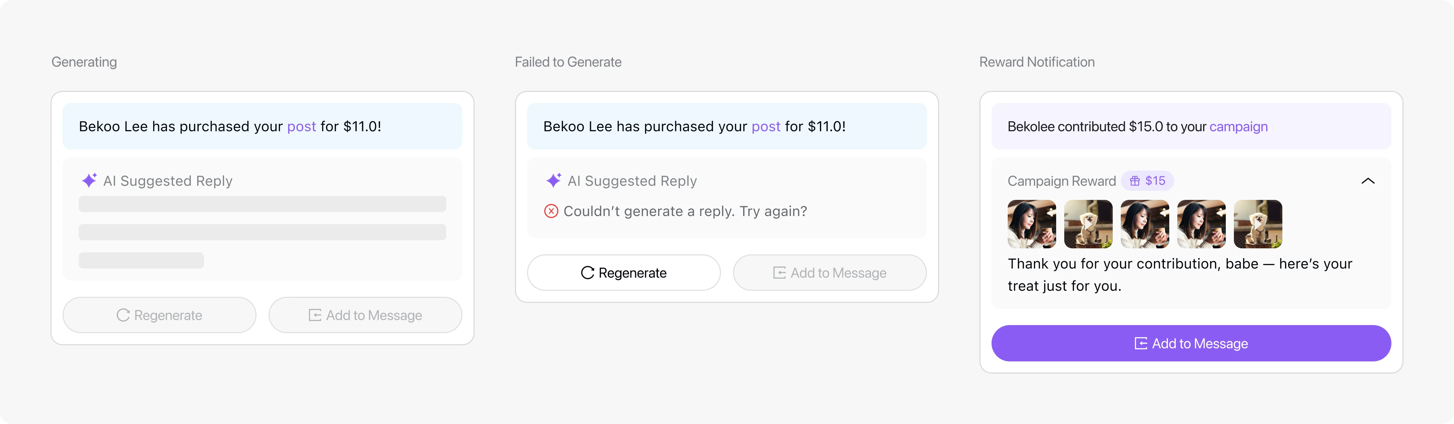Click the gift icon in $15 badge
This screenshot has height=424, width=1454.
(x=1135, y=181)
